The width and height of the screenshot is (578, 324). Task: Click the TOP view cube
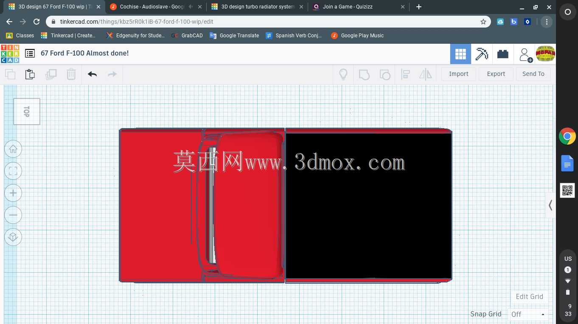tap(27, 112)
